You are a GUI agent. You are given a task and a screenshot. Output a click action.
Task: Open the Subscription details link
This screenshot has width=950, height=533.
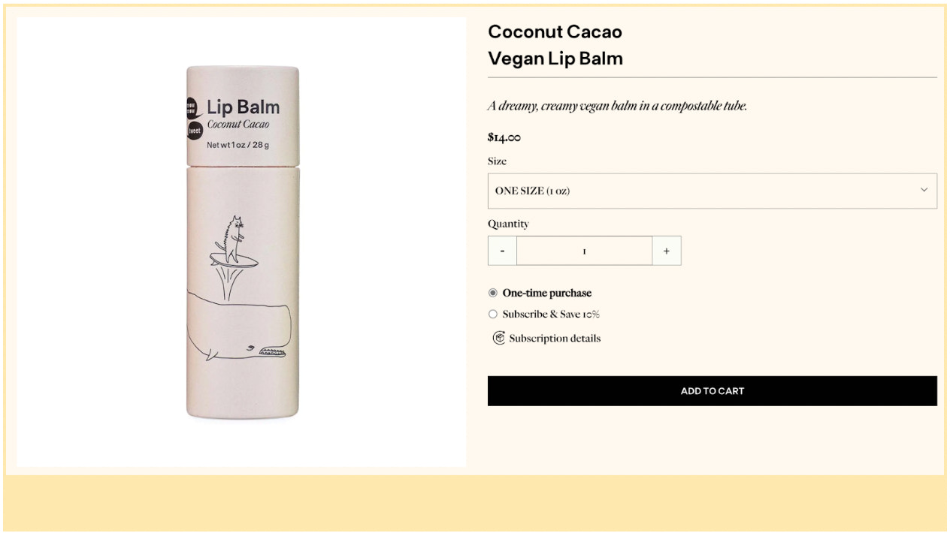click(x=553, y=338)
